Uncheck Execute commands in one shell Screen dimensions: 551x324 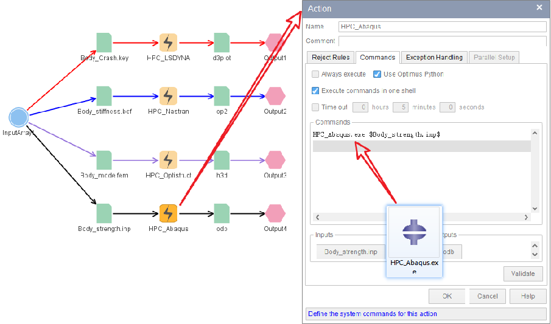click(315, 91)
